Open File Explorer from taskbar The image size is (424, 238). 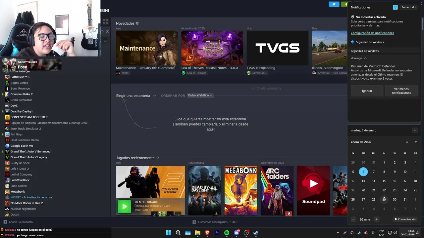coord(197,233)
